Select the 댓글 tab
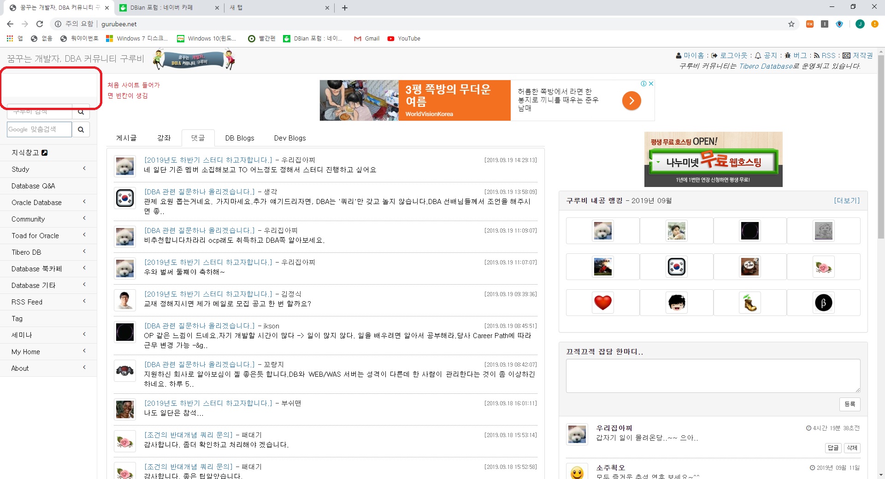Screen dimensions: 885x479 [198, 138]
